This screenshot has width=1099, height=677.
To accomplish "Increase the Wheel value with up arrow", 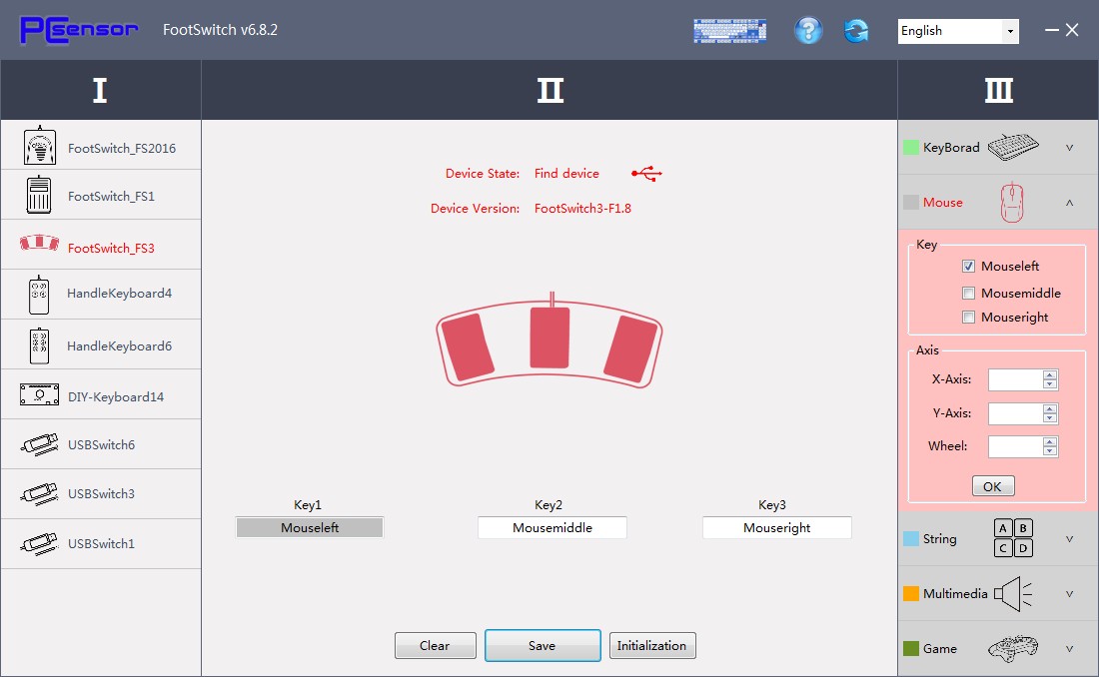I will point(1050,442).
